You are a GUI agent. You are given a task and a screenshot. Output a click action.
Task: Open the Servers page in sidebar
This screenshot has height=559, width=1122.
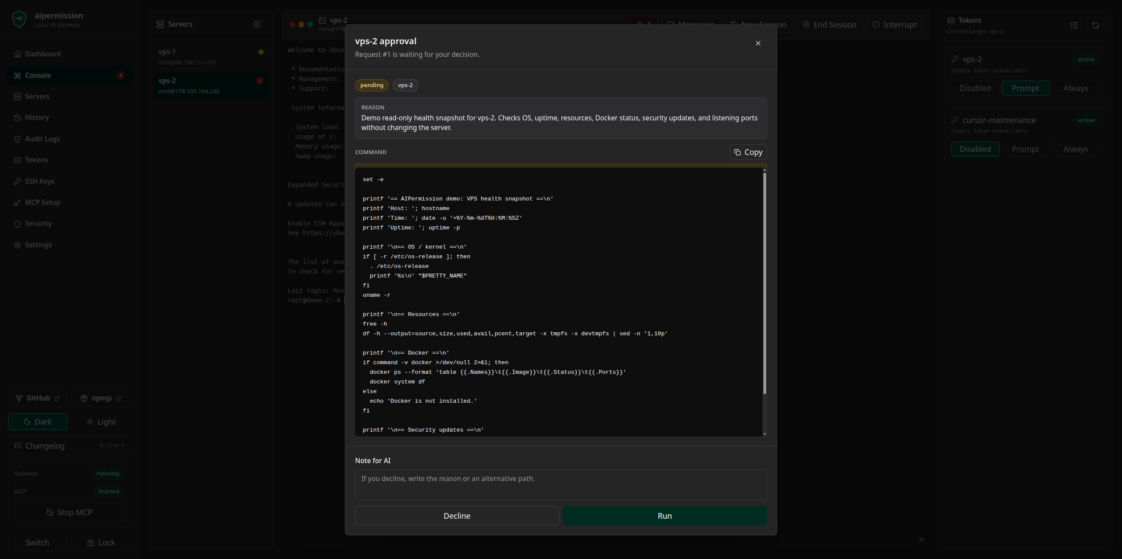[x=69, y=96]
